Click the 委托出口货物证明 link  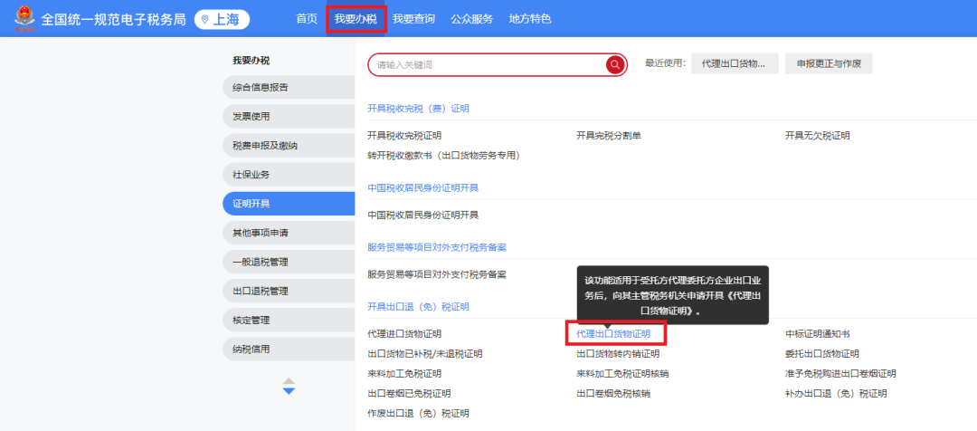821,354
